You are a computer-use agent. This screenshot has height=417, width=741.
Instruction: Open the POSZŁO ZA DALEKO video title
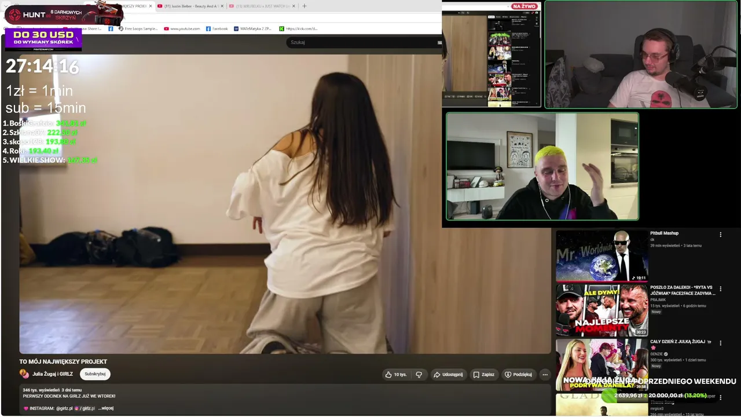click(683, 290)
